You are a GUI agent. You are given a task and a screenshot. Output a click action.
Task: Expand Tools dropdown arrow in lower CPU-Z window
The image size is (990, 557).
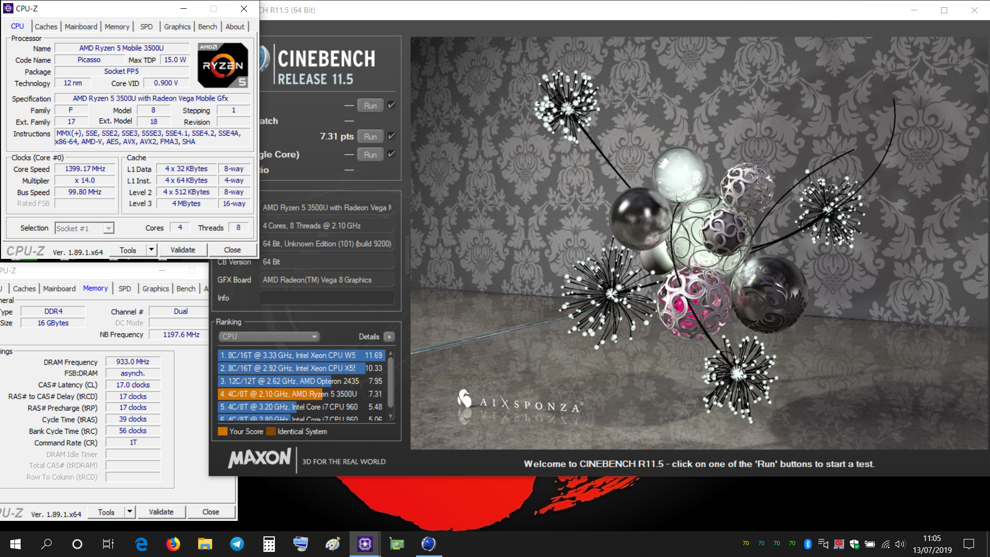click(130, 512)
